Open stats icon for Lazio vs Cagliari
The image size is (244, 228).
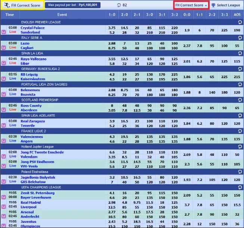click(x=4, y=47)
